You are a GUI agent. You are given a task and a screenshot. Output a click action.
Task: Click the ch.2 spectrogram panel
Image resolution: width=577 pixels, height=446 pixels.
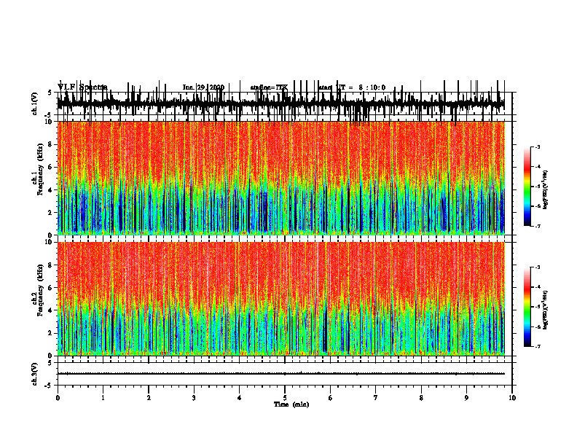coord(280,299)
